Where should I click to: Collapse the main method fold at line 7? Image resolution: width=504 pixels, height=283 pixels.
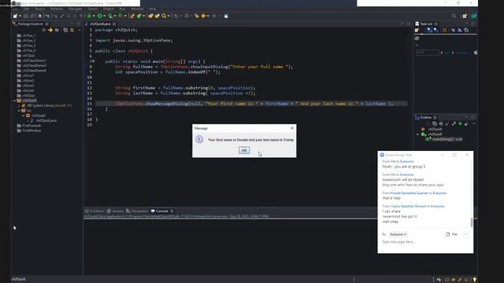click(93, 61)
